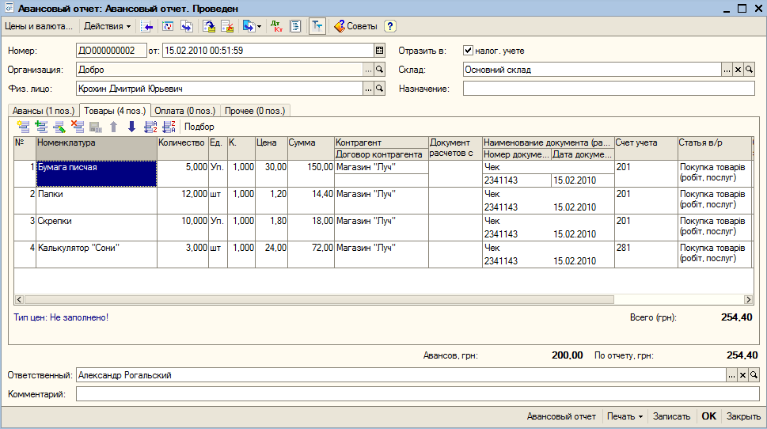This screenshot has width=767, height=429.
Task: Click the help question mark icon
Action: [390, 26]
